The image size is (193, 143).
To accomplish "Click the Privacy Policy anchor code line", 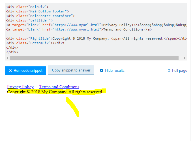I will pyautogui.click(x=97, y=25).
